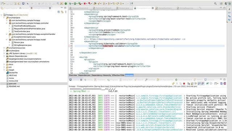232x131 pixels.
Task: Open the Dependency Hierarchy tab
Action: 101,75
